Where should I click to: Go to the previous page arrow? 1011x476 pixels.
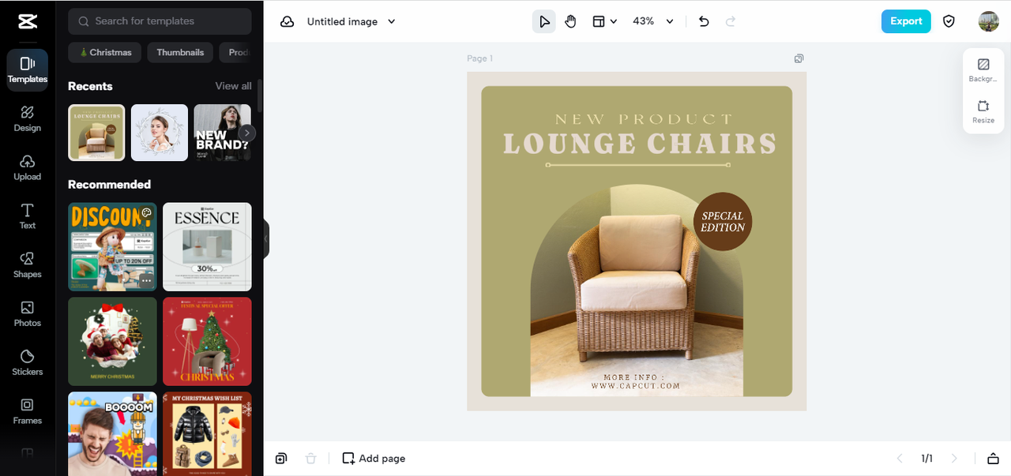[x=899, y=459]
